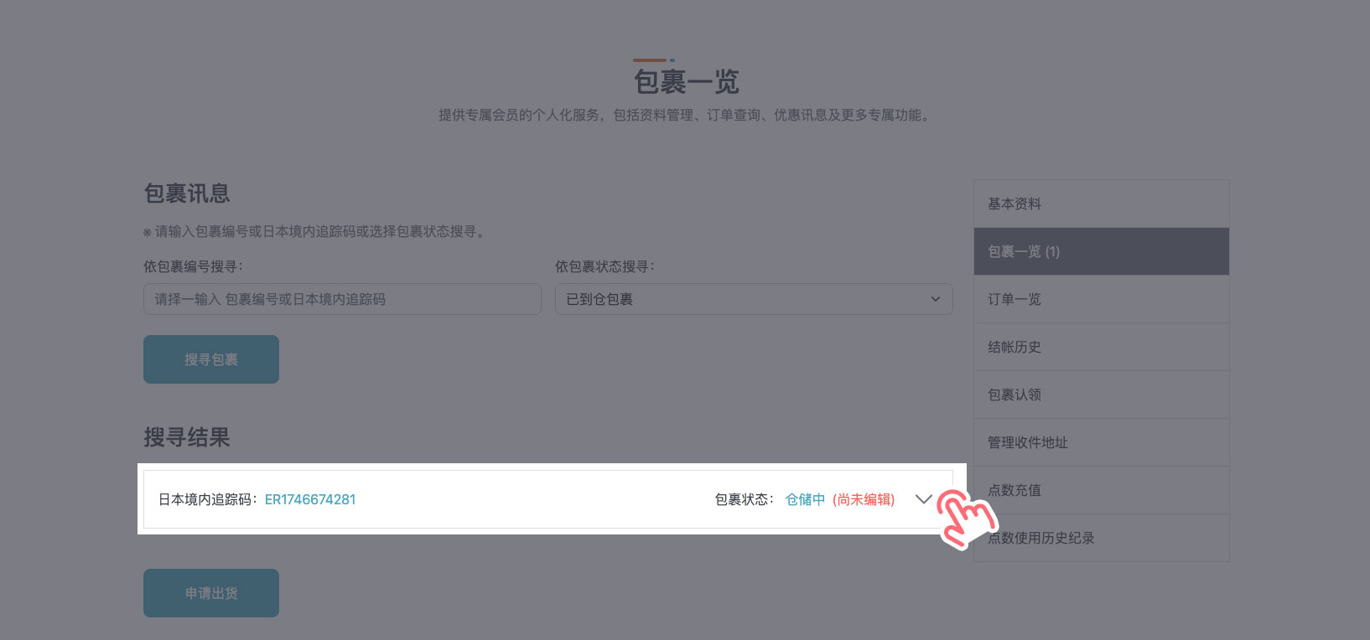1370x640 pixels.
Task: Click the 搜寻包裹 button
Action: (211, 359)
